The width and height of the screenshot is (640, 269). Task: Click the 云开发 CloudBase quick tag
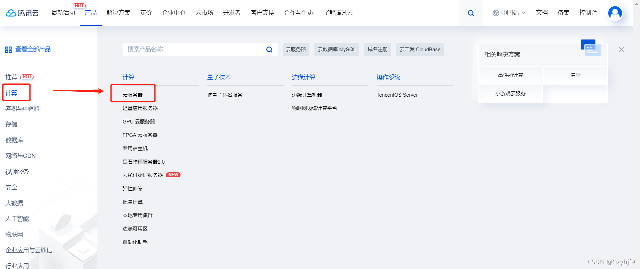pyautogui.click(x=420, y=50)
